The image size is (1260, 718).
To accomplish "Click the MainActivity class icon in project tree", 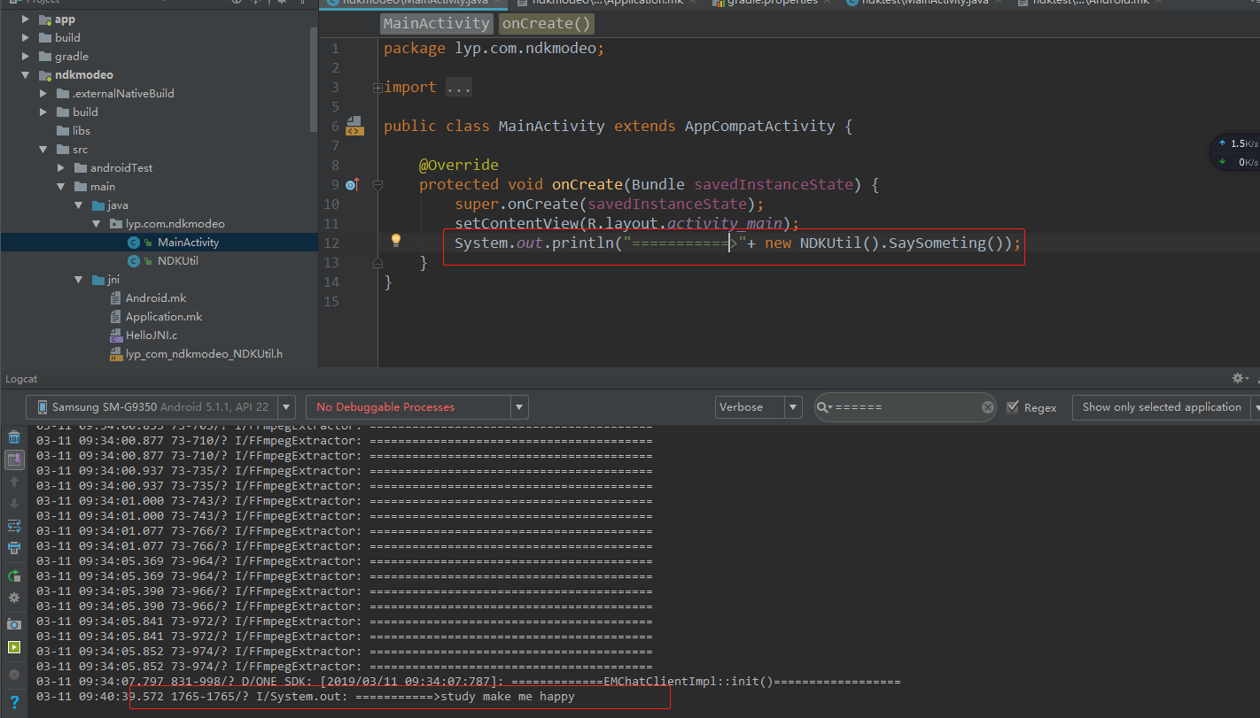I will tap(134, 242).
